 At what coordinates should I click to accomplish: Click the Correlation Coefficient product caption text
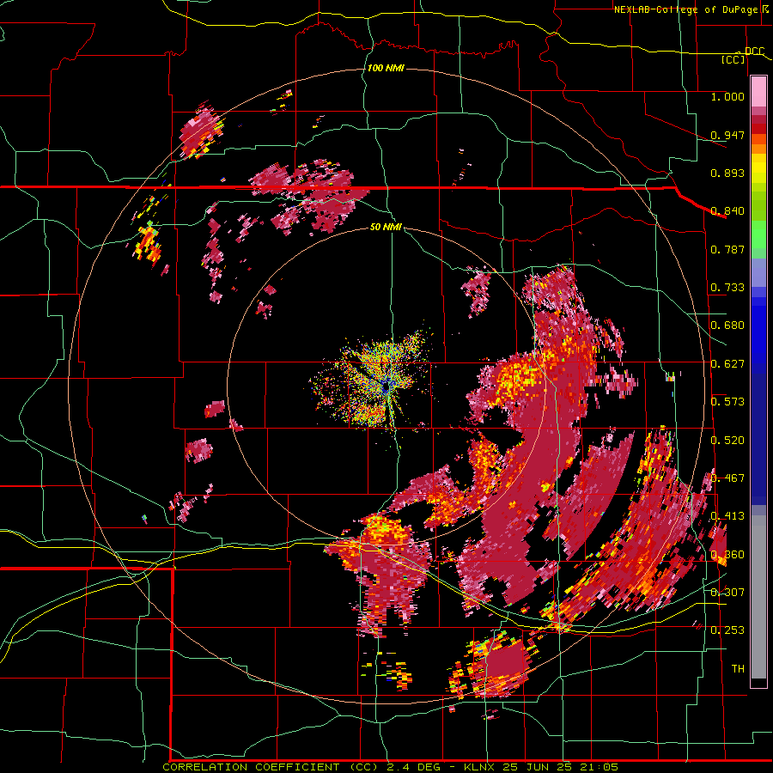pos(389,767)
